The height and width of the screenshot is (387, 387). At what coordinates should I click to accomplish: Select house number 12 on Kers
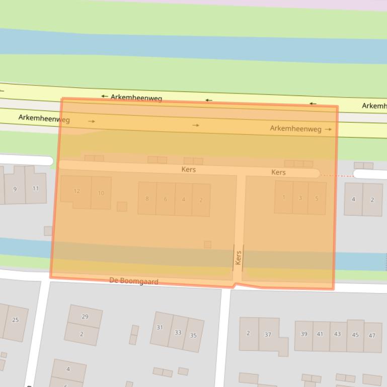coord(76,191)
